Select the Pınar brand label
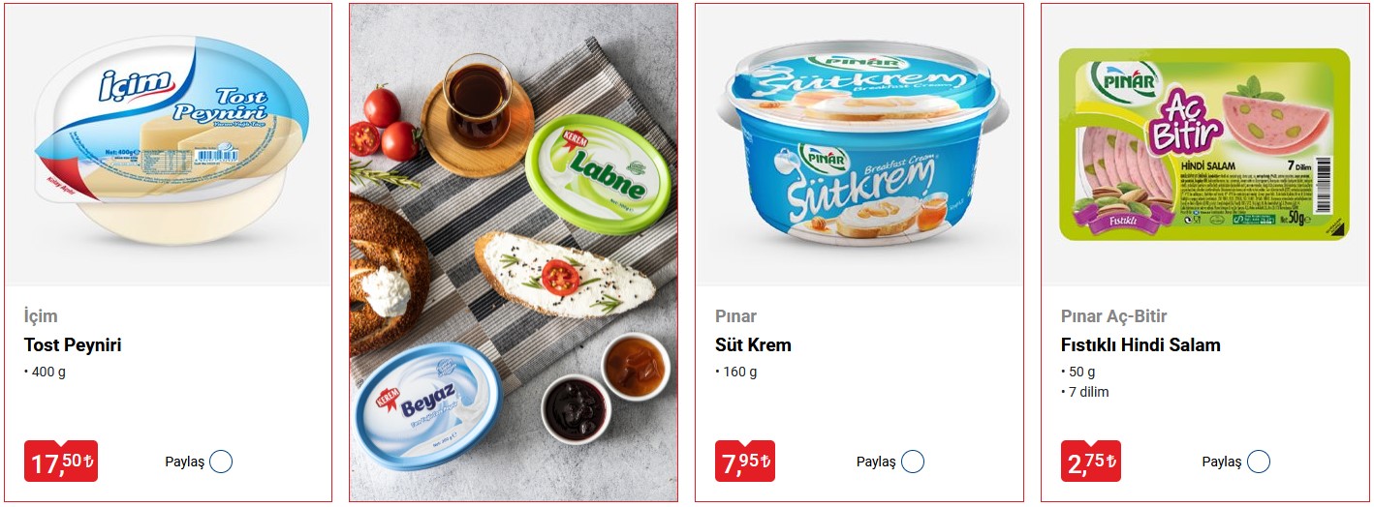The width and height of the screenshot is (1374, 507). pyautogui.click(x=735, y=316)
